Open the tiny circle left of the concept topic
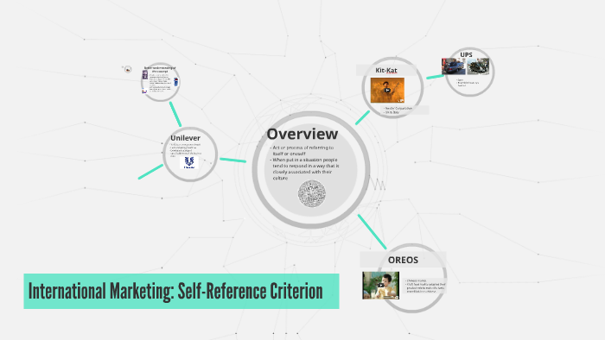This screenshot has width=605, height=340. point(128,69)
